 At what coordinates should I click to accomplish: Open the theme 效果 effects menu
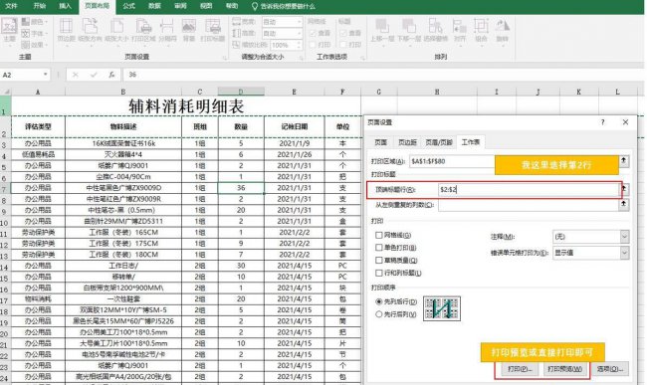35,44
